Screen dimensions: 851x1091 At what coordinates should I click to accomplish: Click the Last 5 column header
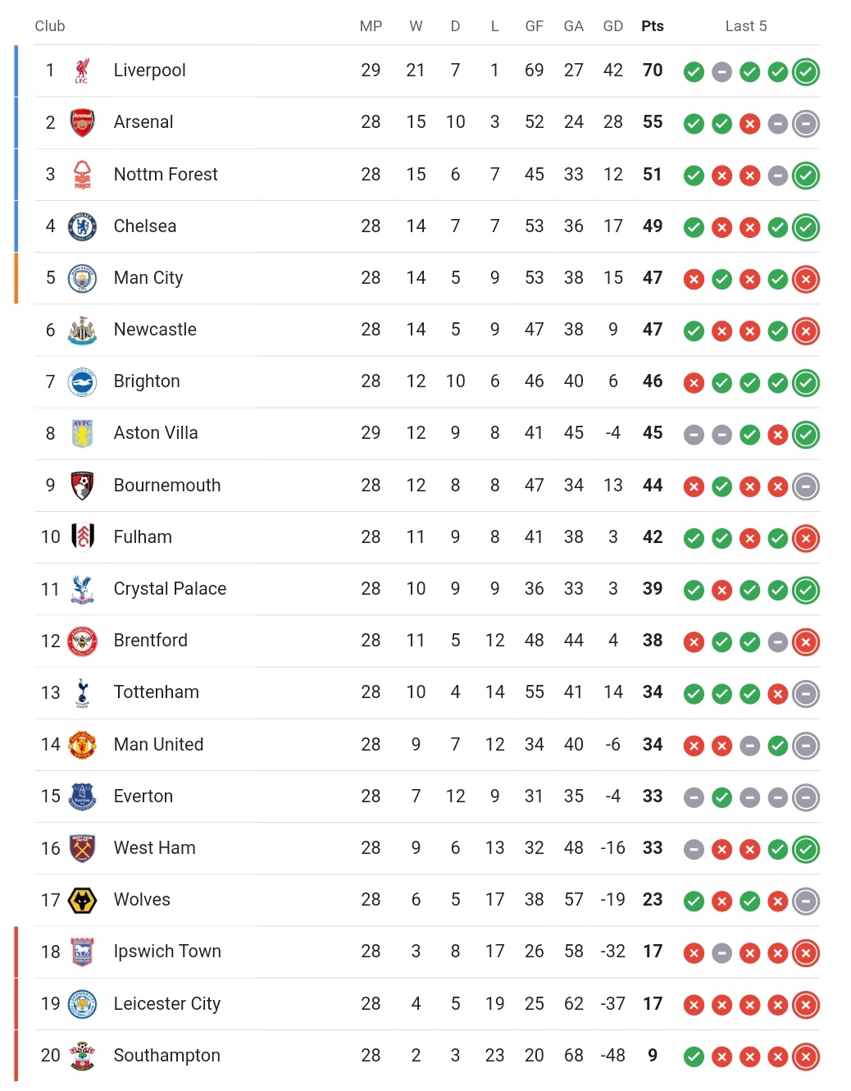(746, 26)
